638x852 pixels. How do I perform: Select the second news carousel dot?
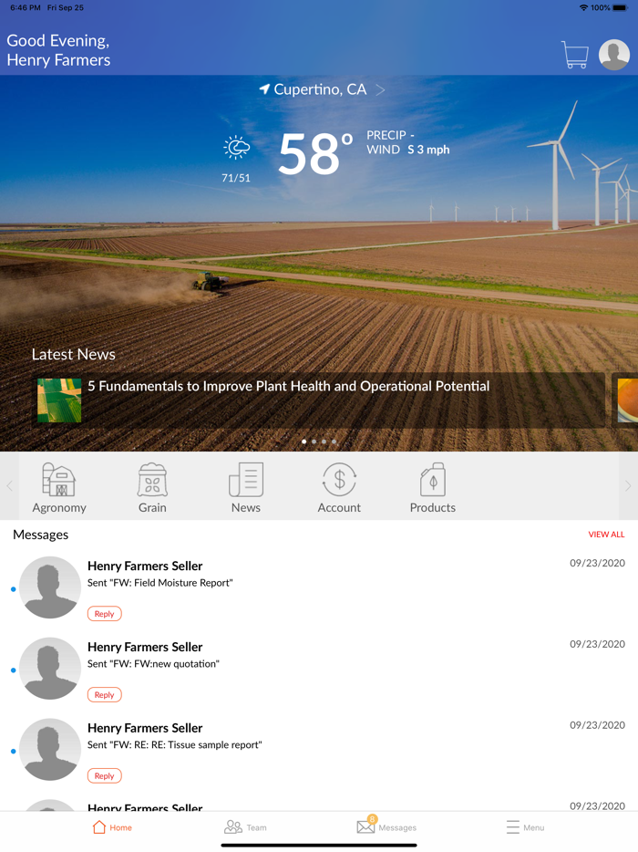pos(314,442)
